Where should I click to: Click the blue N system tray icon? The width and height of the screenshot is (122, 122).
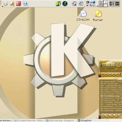tap(94, 2)
